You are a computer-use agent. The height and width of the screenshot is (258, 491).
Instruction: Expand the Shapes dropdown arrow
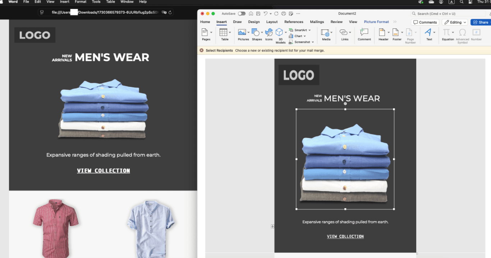click(x=262, y=32)
